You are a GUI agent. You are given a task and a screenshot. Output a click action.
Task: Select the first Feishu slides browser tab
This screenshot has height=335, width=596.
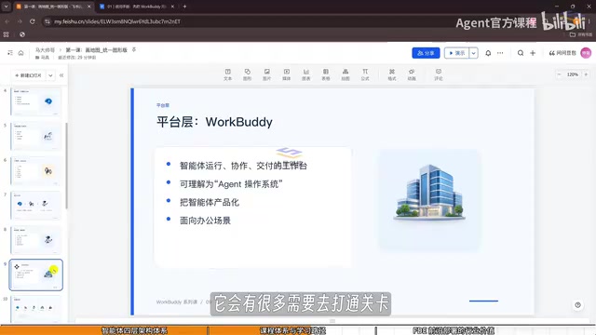tap(52, 7)
